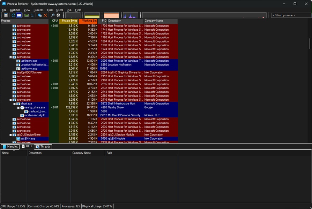Toggle the lower pane view toolbar button
Screen dimensions: 312x209
pos(19,15)
